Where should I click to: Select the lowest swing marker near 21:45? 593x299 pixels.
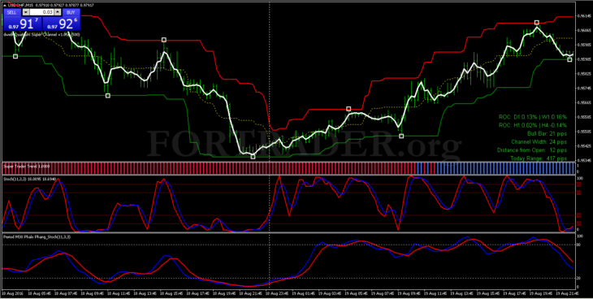pyautogui.click(x=253, y=156)
